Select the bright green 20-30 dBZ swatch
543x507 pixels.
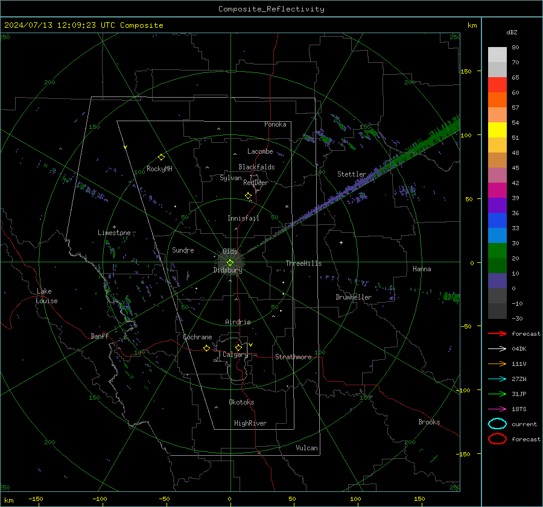pyautogui.click(x=497, y=251)
